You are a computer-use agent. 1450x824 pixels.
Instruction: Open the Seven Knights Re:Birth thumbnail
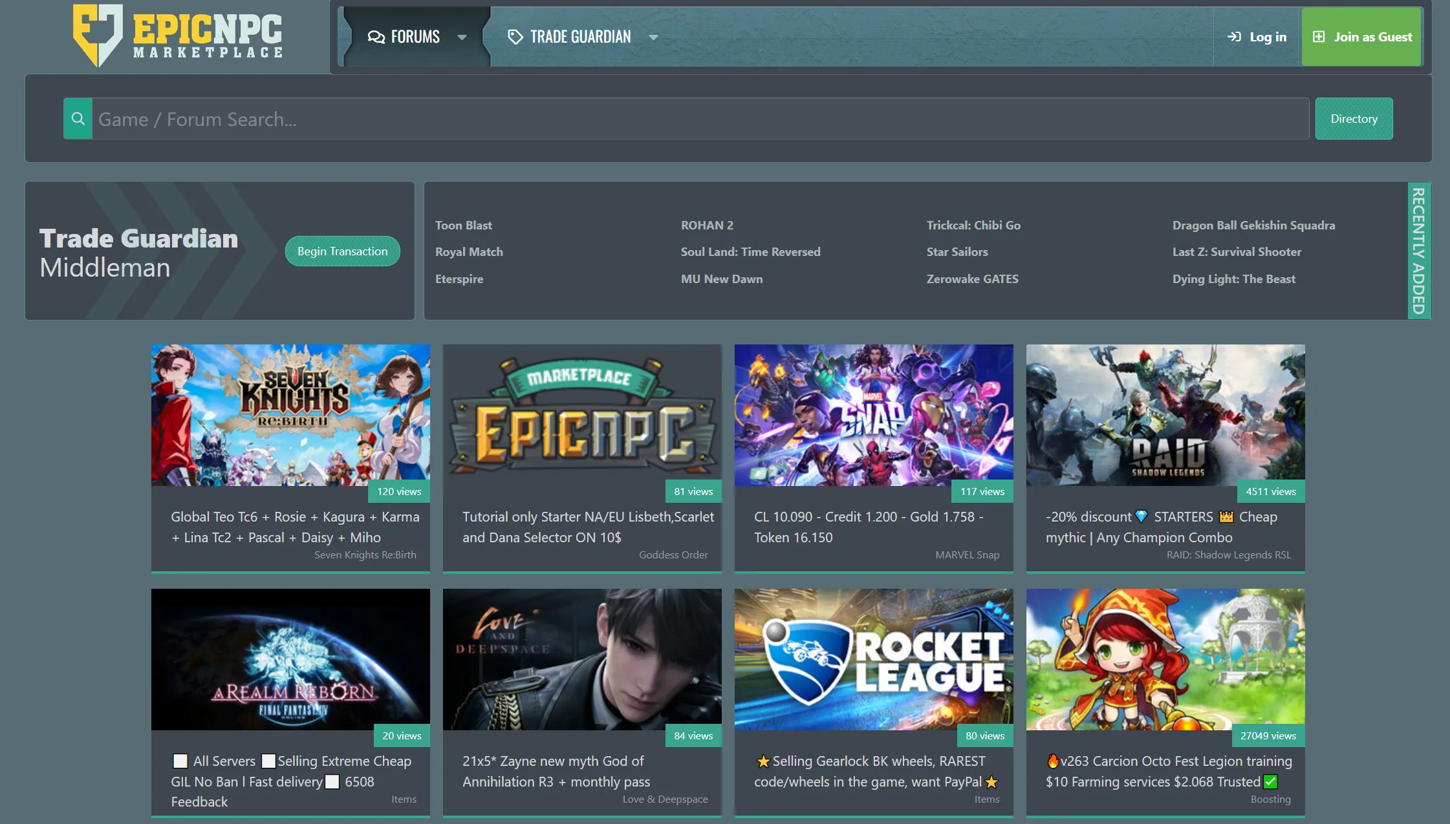pos(290,415)
